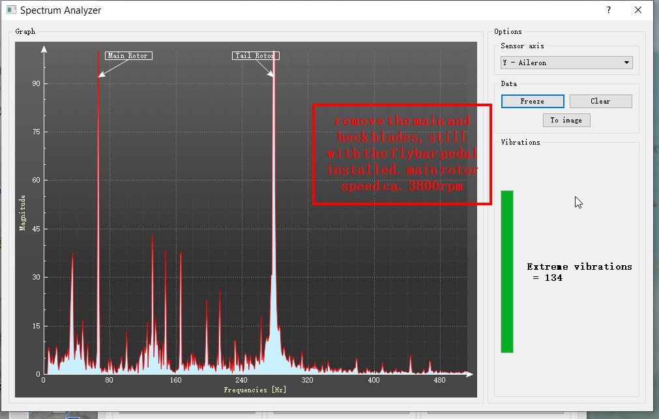The height and width of the screenshot is (419, 659).
Task: Export the graph with To image
Action: click(x=566, y=120)
